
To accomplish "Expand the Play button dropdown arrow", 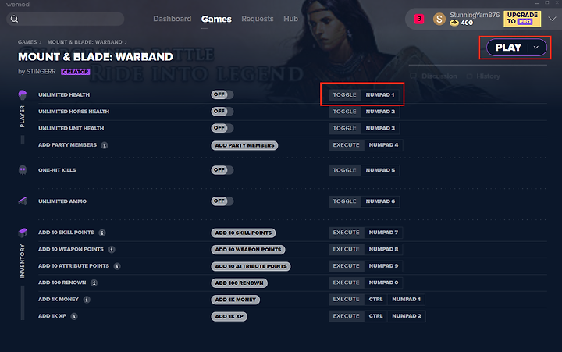I will point(535,48).
